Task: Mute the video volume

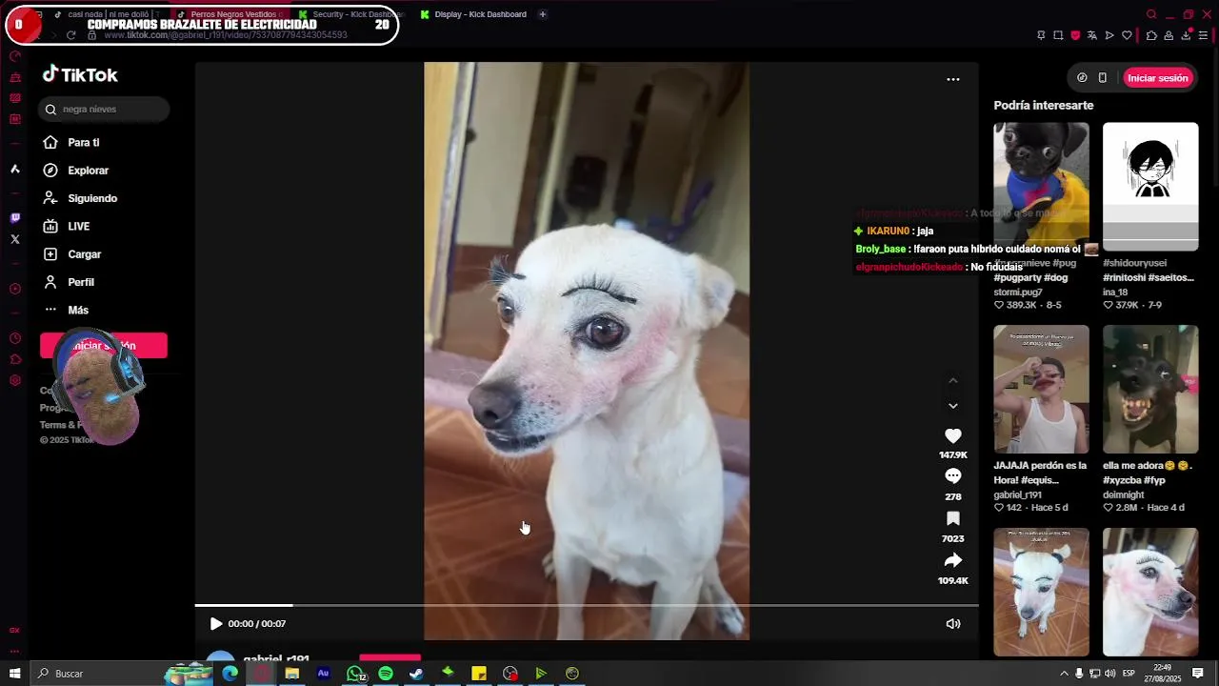Action: pyautogui.click(x=952, y=624)
